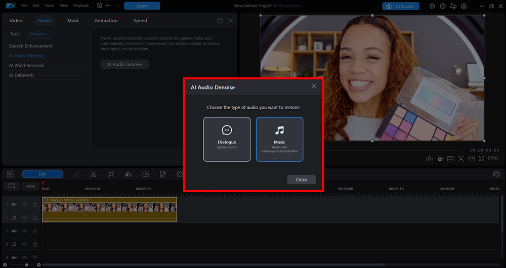Click the preview fullscreen expand icon
506x268 pixels.
tap(482, 159)
